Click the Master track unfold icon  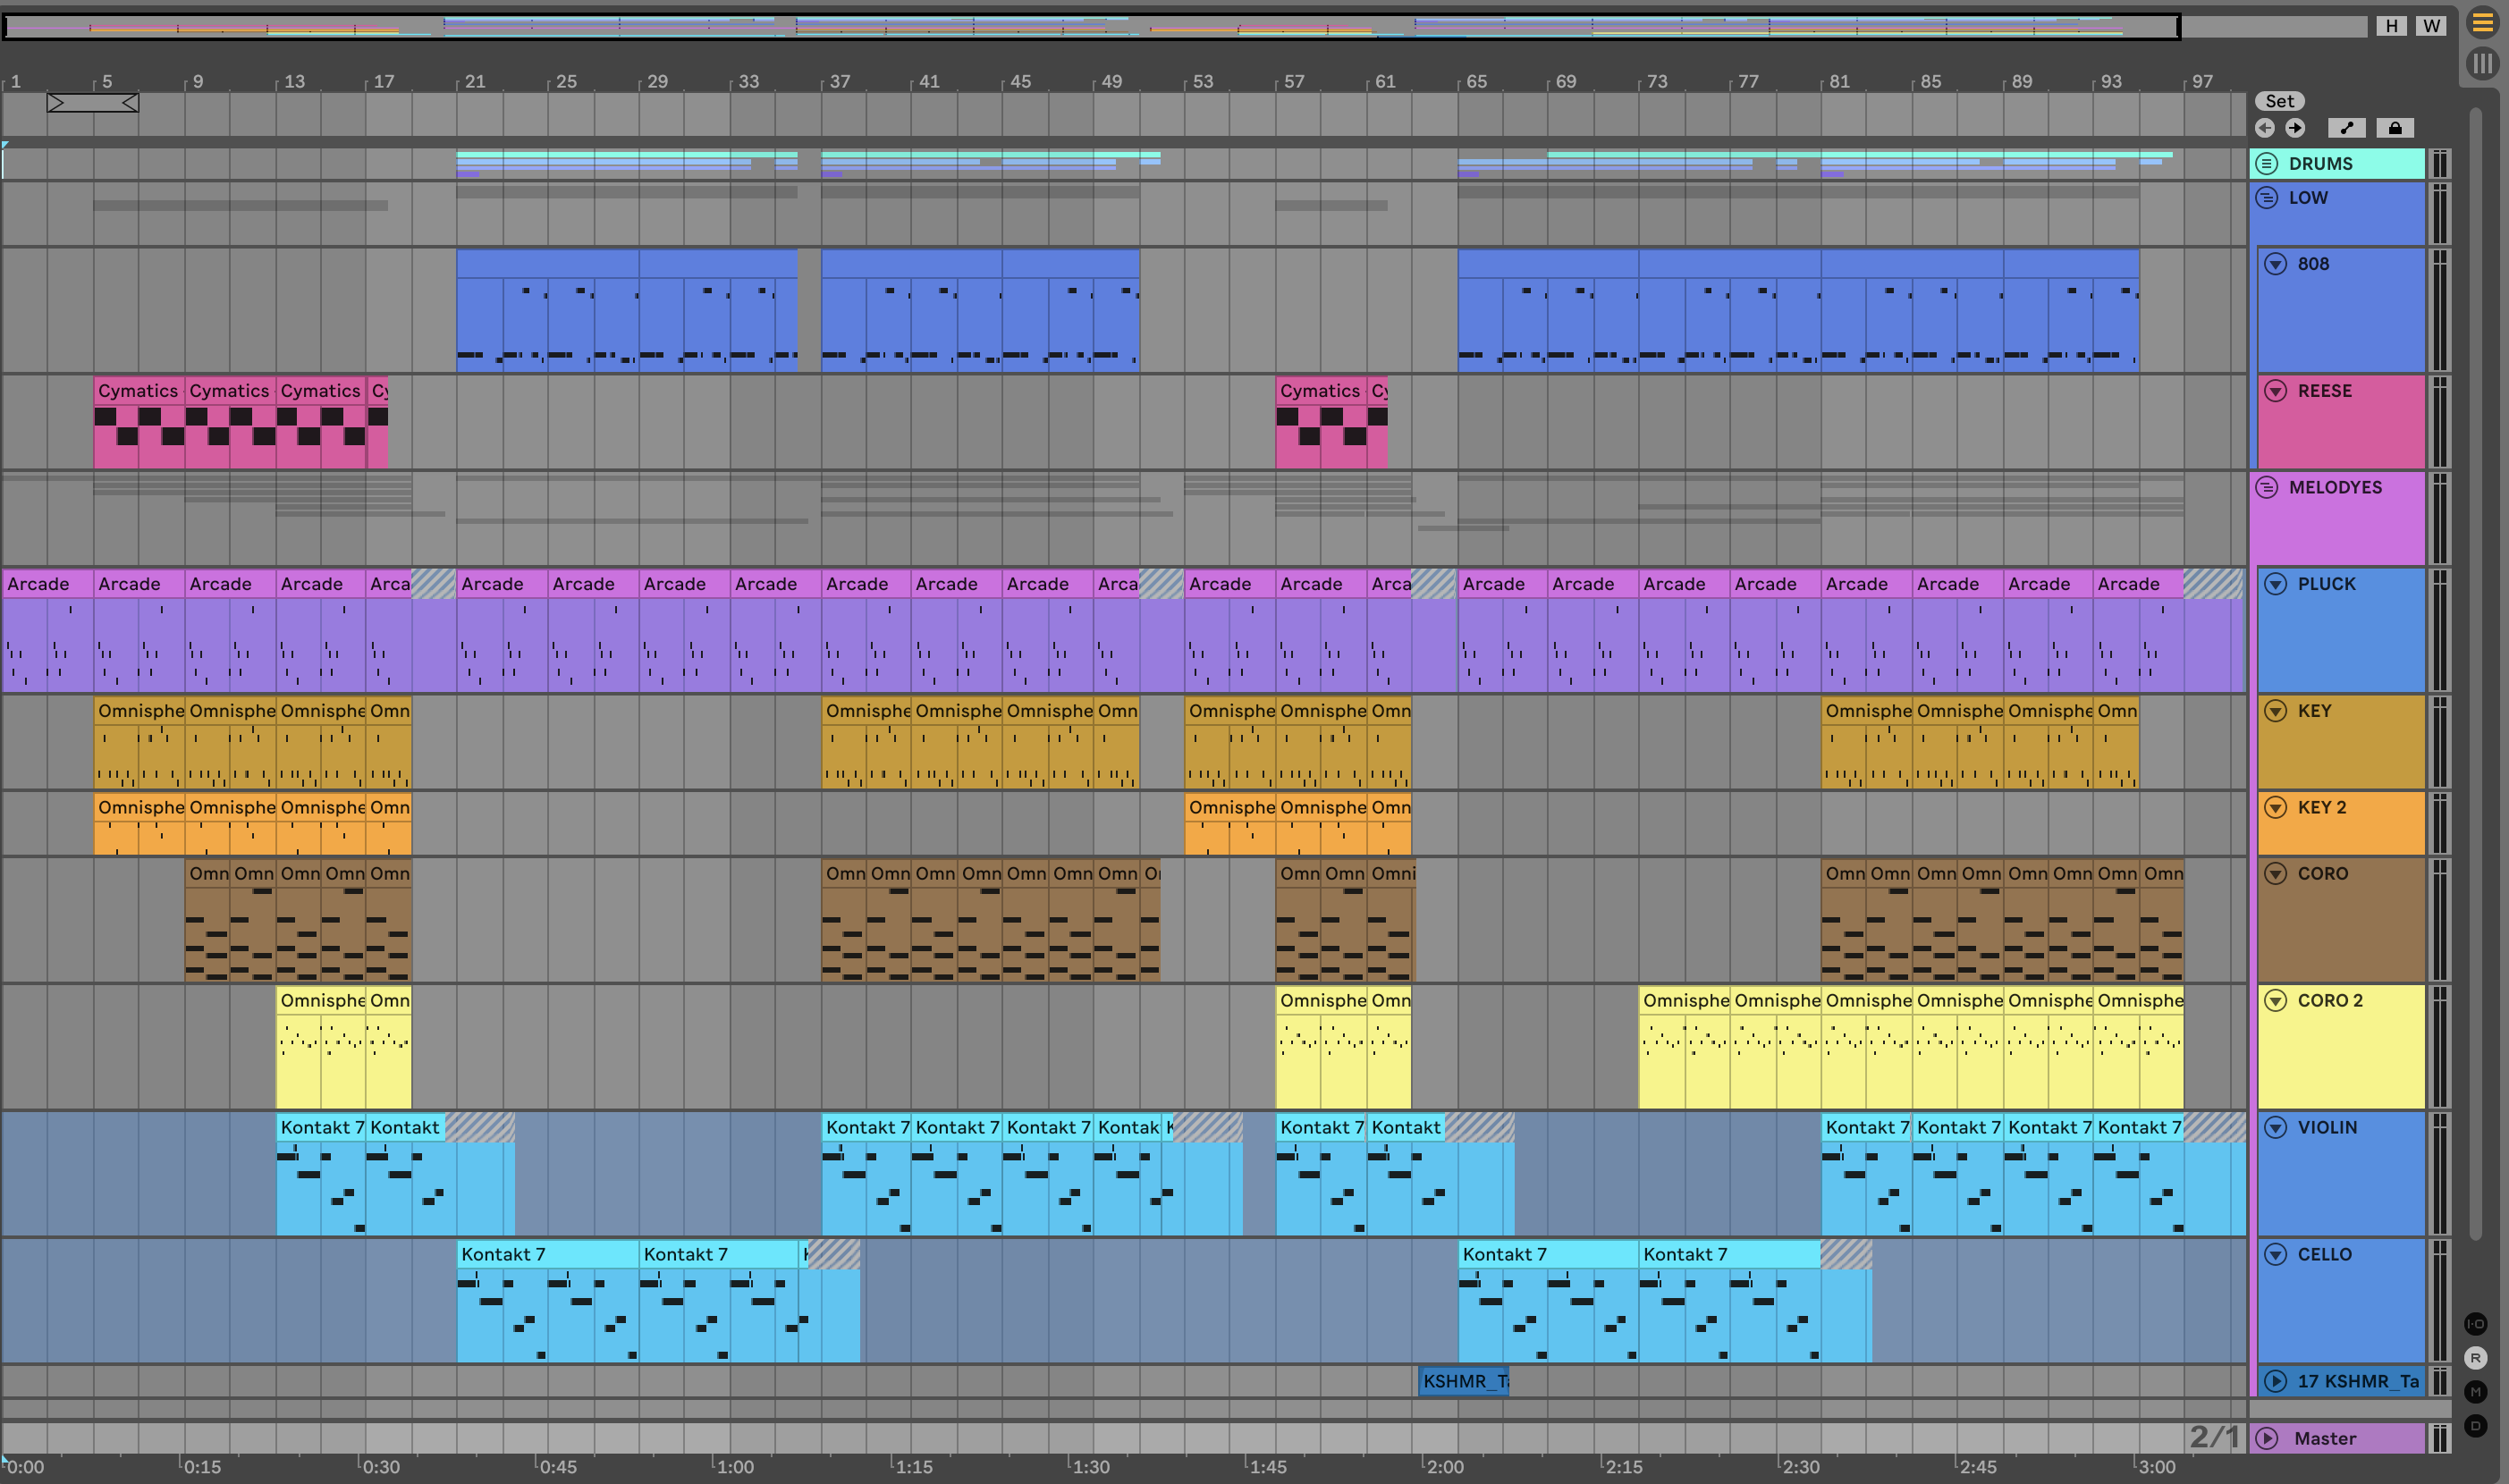click(2267, 1438)
